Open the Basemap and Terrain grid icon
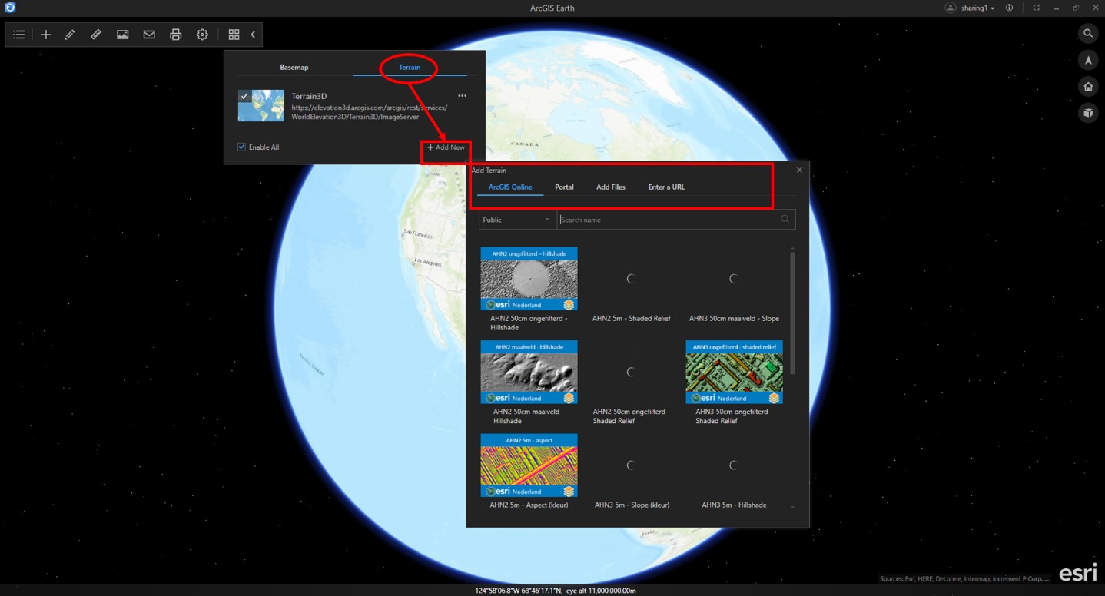This screenshot has width=1105, height=596. [234, 35]
